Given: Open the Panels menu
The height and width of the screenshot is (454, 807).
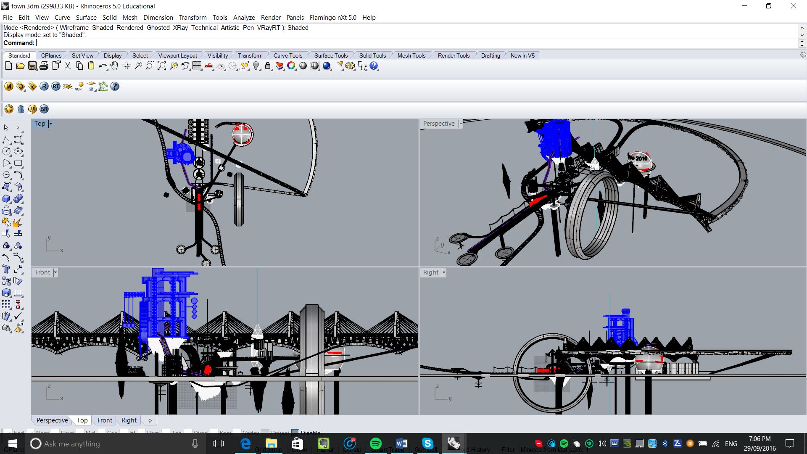Looking at the screenshot, I should (295, 18).
